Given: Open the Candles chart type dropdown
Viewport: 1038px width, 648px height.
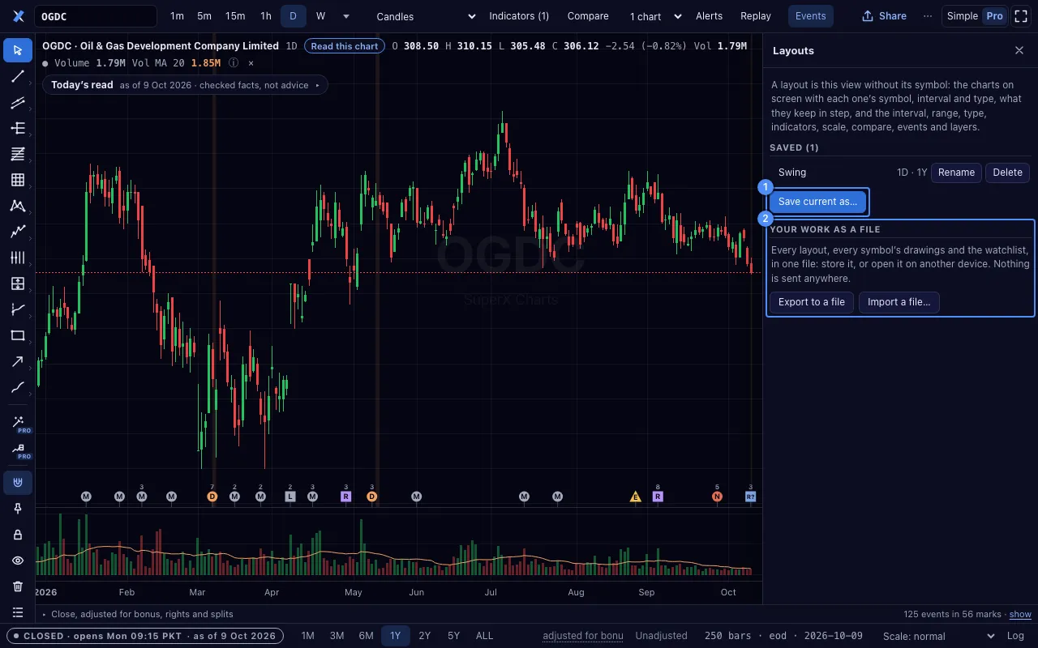Looking at the screenshot, I should click(426, 16).
